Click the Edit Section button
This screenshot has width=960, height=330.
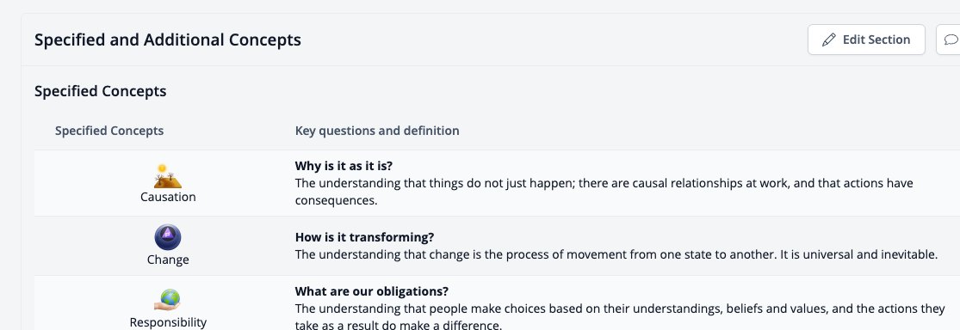pyautogui.click(x=866, y=40)
